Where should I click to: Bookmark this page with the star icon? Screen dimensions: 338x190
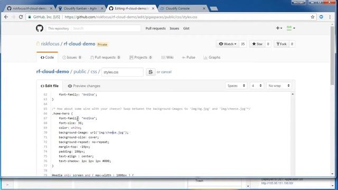point(313,17)
